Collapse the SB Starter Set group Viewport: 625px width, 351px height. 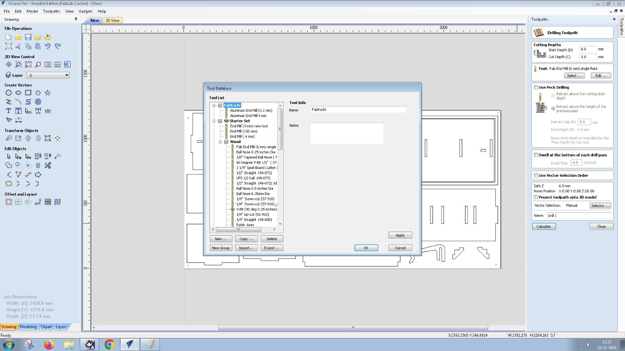click(x=214, y=121)
